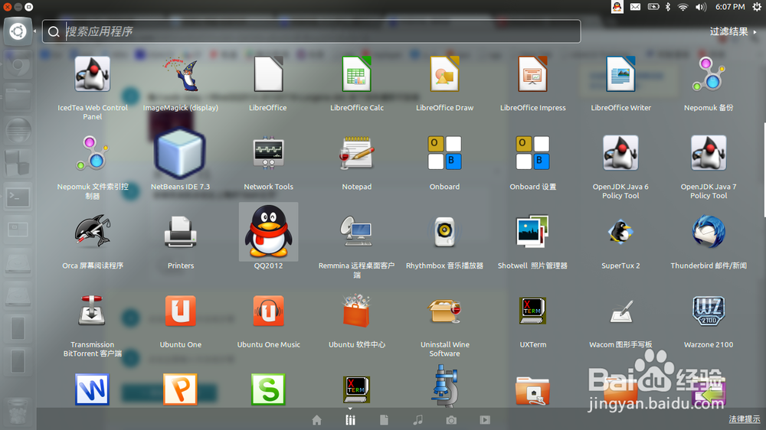
Task: Click the 6:07 PM clock
Action: [730, 7]
